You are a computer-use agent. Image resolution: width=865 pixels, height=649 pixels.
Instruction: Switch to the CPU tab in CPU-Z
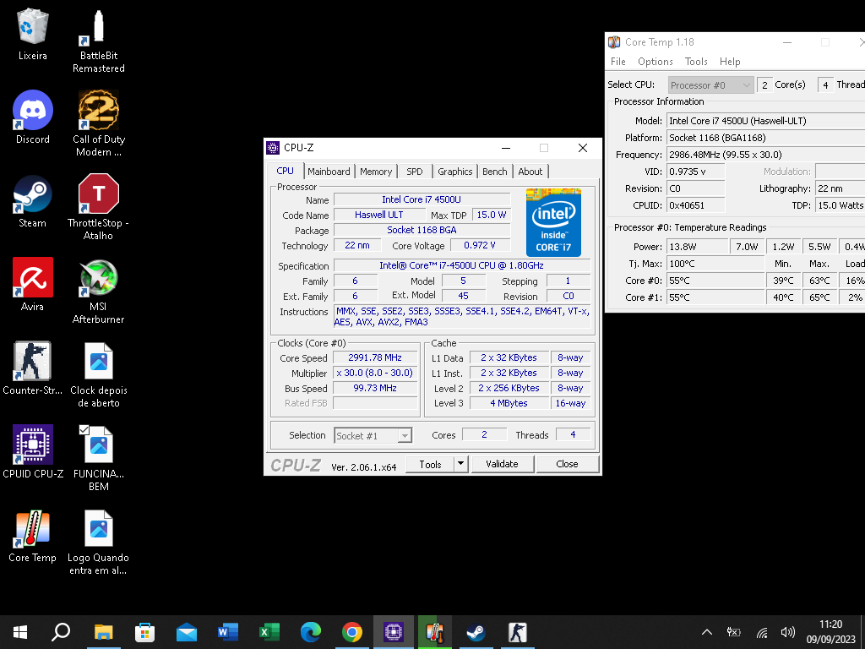285,171
